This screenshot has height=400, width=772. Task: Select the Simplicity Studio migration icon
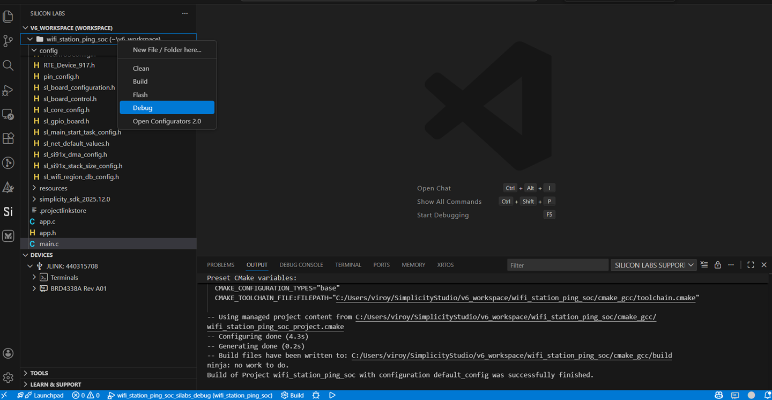tap(8, 187)
